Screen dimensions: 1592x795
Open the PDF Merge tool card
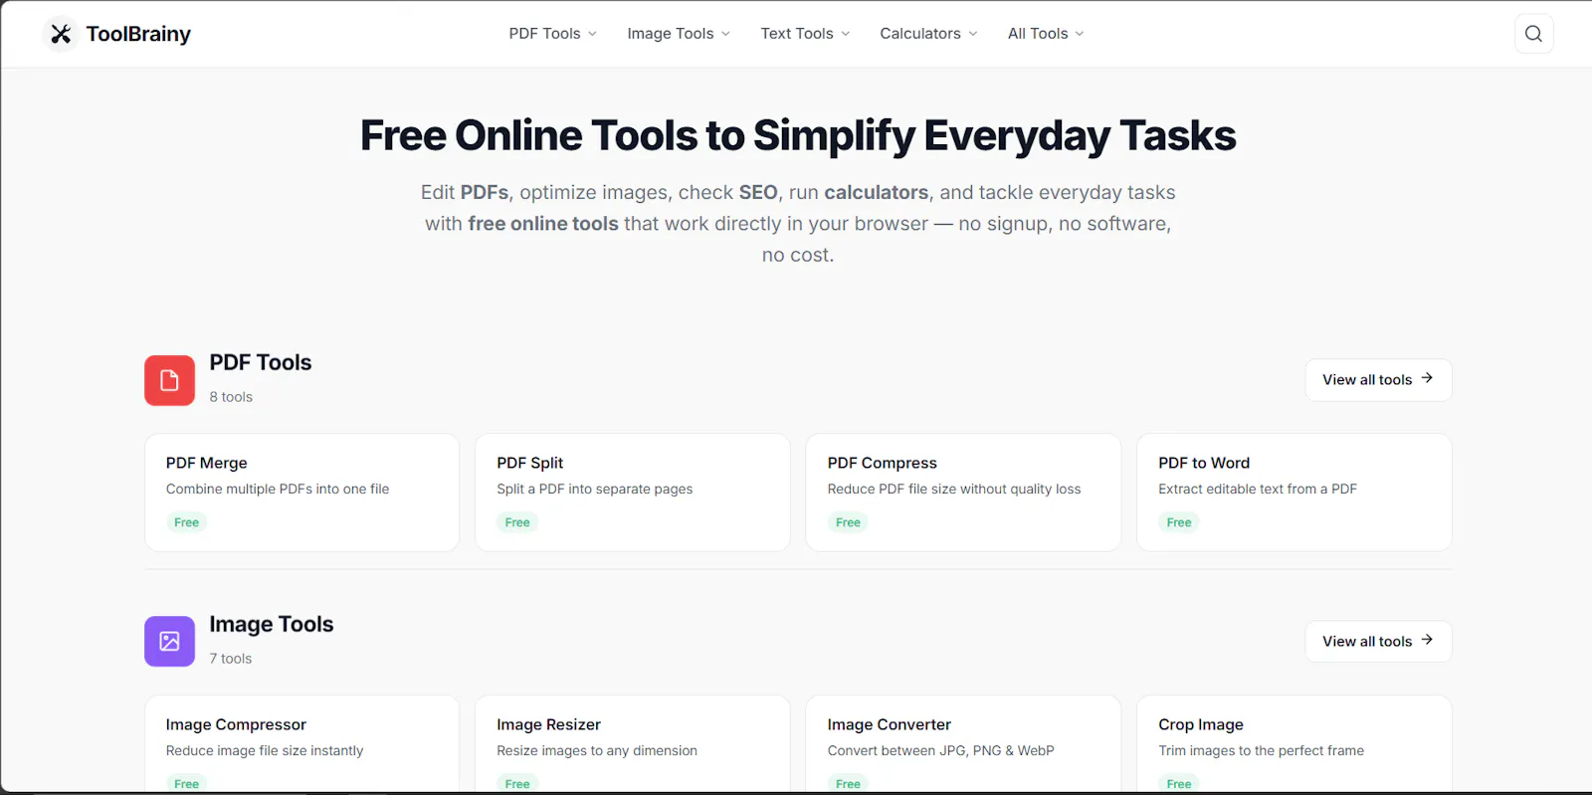301,493
